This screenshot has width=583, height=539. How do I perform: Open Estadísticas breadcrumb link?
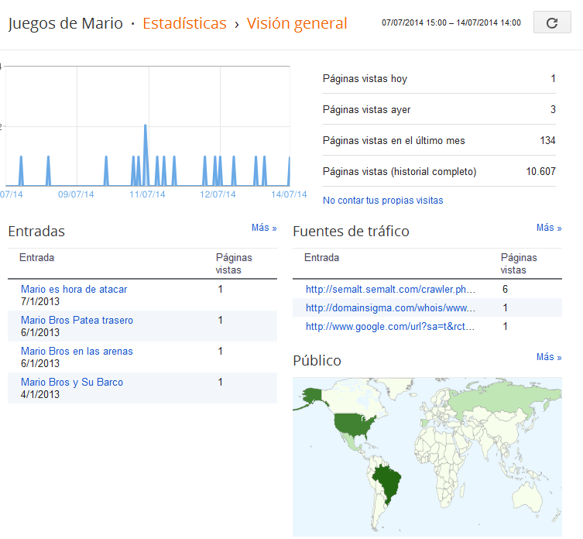[184, 23]
